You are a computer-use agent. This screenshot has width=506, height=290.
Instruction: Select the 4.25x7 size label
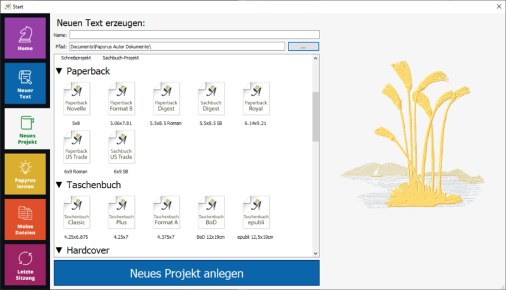click(x=121, y=237)
